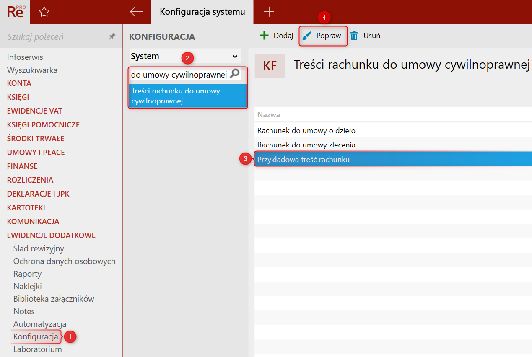
Task: Expand the KONTA menu section
Action: click(19, 83)
